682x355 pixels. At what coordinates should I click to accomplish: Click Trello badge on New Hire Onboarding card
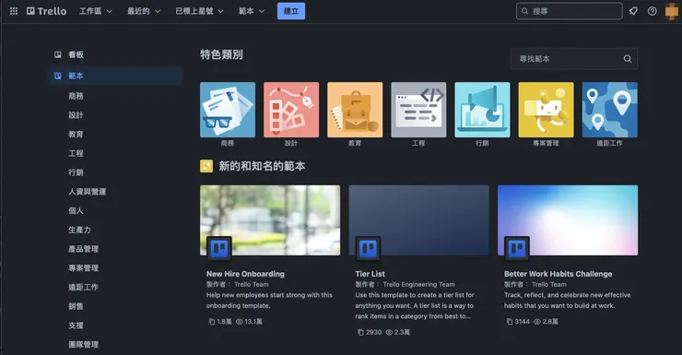pos(219,248)
